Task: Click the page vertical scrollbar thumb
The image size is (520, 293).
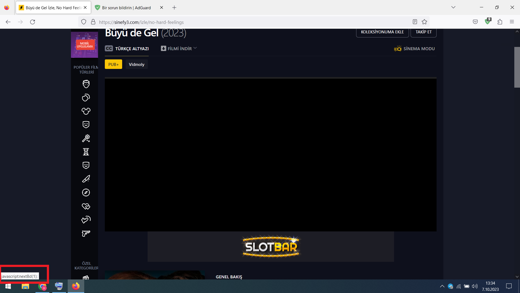Action: coord(517,67)
